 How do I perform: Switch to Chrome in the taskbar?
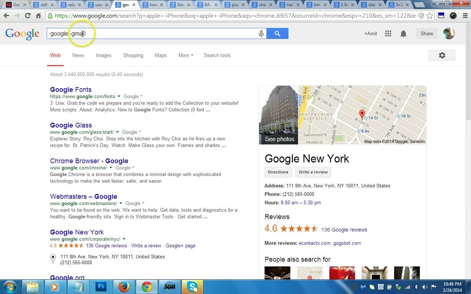point(147,287)
